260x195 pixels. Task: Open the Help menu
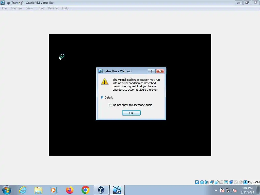pos(65,8)
